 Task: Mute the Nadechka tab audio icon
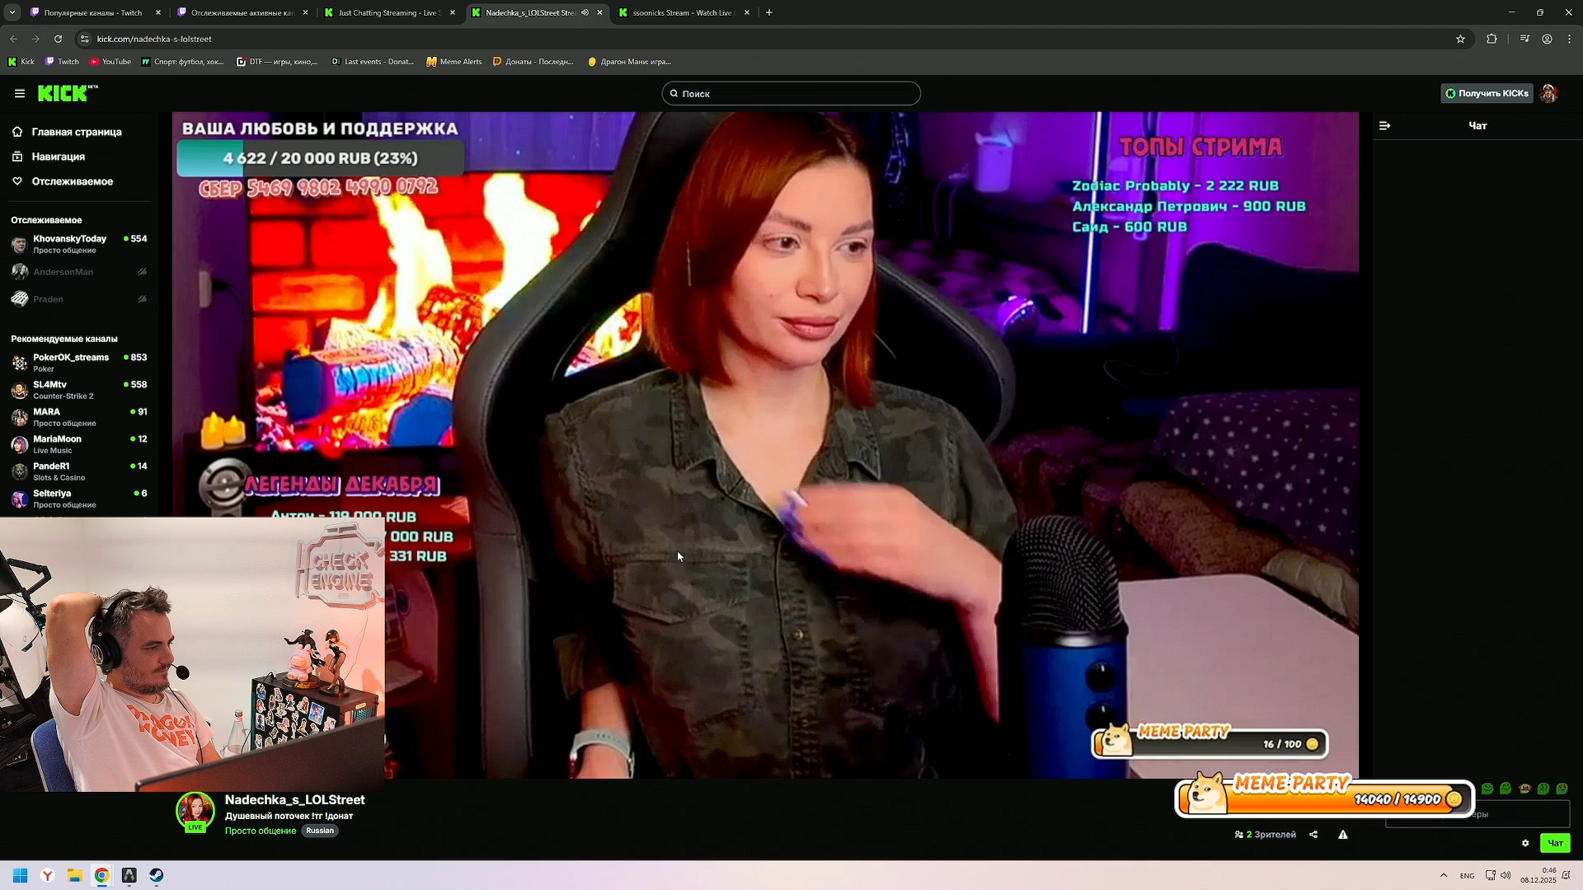[585, 12]
